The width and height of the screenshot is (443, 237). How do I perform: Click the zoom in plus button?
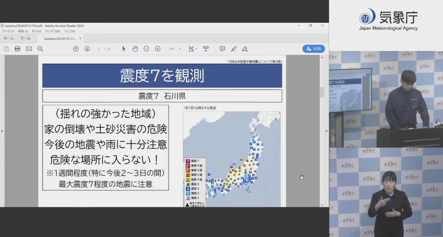coord(158,49)
